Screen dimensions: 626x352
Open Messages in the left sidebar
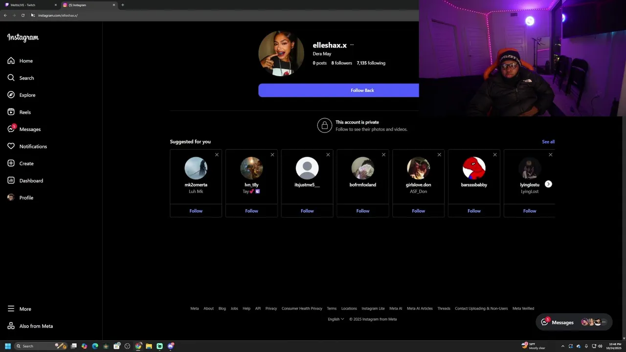point(24,130)
